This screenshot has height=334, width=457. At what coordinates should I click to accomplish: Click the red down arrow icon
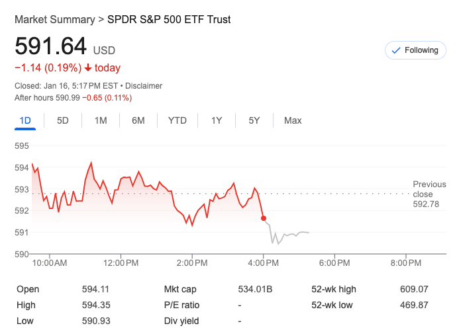click(87, 68)
